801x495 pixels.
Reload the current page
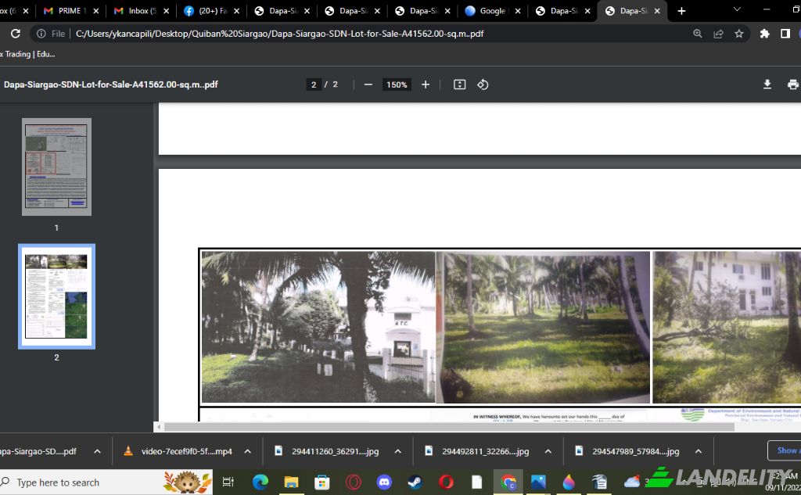(15, 34)
